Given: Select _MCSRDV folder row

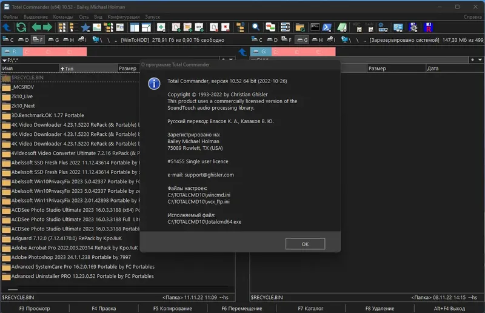Looking at the screenshot, I should tap(70, 87).
